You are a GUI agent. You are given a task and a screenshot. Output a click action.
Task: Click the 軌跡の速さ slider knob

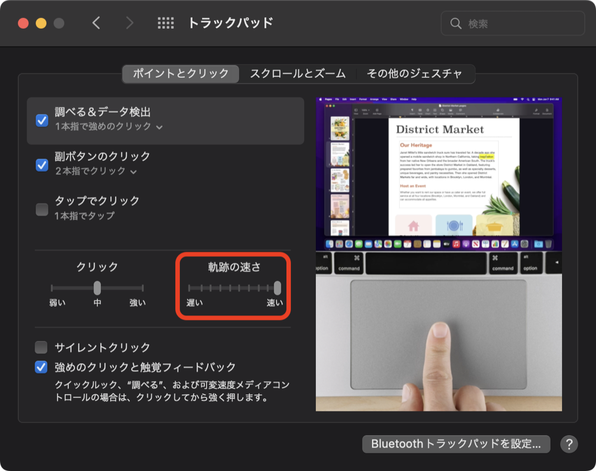coord(278,288)
